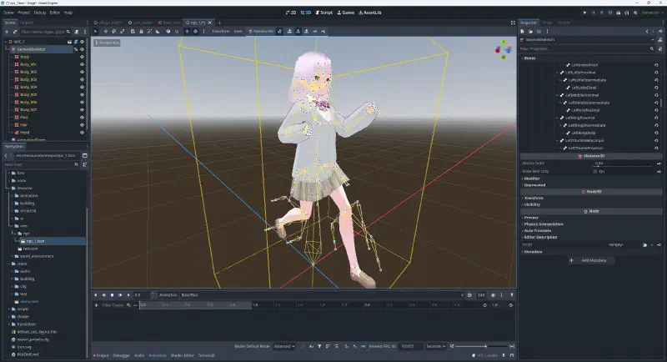
Task: Expand Physics Interpolation section
Action: [544, 224]
